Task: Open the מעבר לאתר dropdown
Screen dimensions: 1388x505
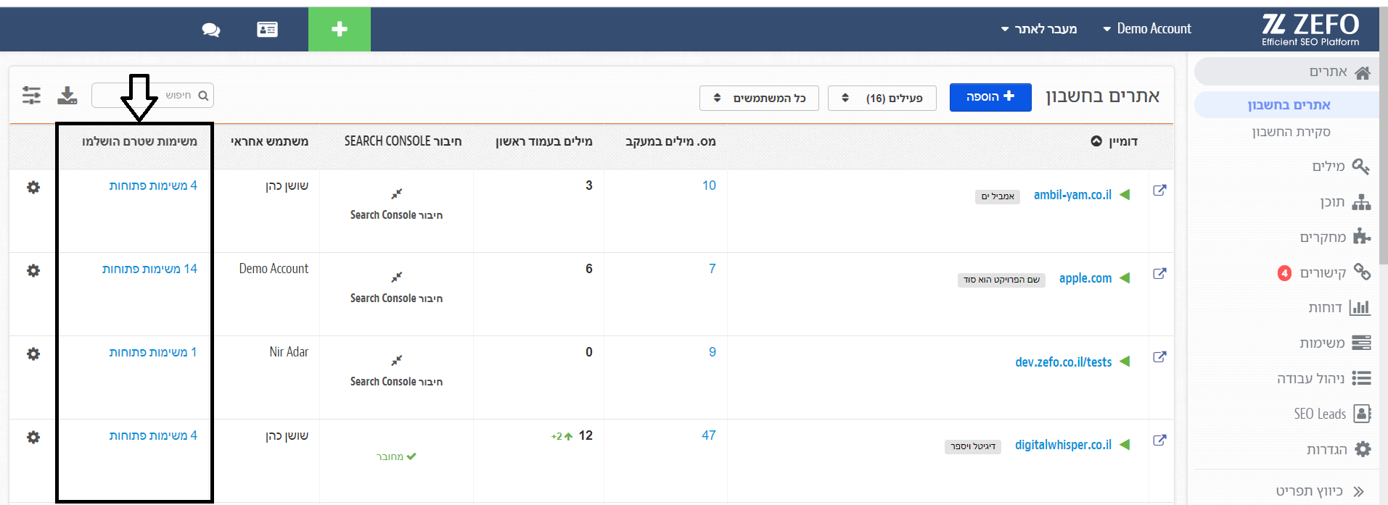Action: (x=1039, y=29)
